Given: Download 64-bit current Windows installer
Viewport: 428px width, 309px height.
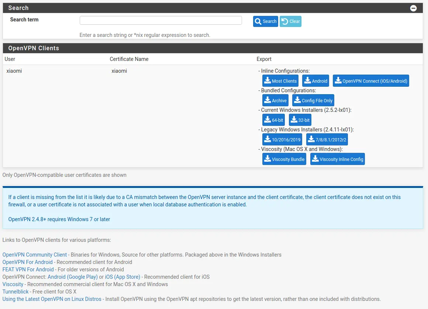Looking at the screenshot, I should [273, 120].
